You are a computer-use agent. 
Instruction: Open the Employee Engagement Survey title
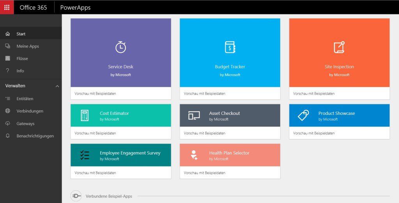pyautogui.click(x=130, y=153)
